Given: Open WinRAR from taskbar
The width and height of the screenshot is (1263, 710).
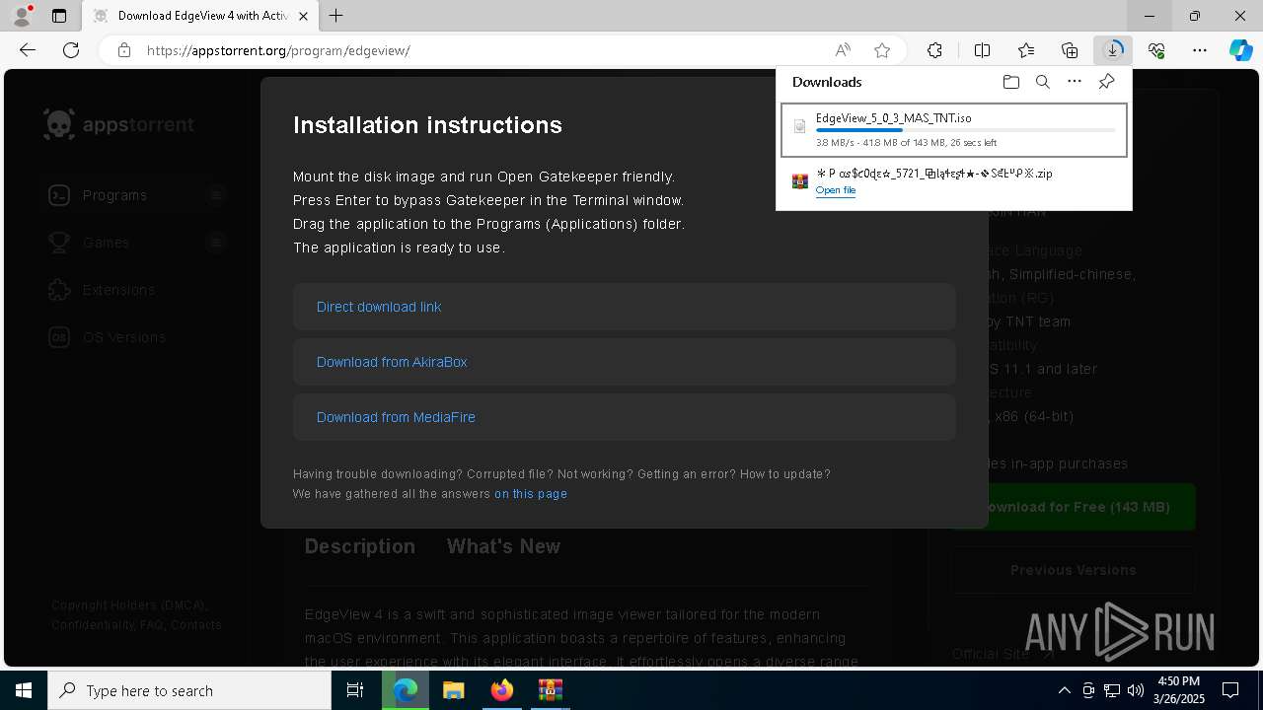Looking at the screenshot, I should [x=550, y=690].
